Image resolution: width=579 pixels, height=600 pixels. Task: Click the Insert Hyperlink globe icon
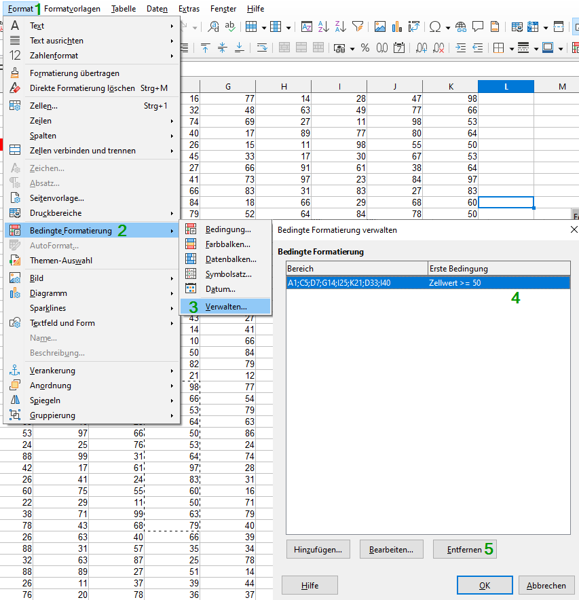click(461, 27)
